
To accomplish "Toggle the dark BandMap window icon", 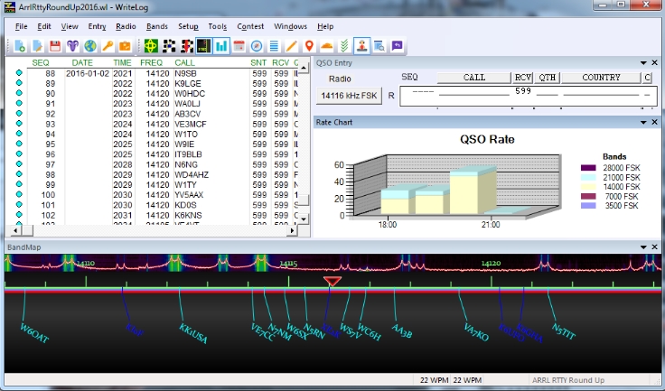I will tap(204, 46).
